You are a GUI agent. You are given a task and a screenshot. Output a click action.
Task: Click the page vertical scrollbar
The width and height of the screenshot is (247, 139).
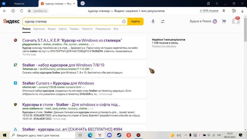tap(245, 30)
